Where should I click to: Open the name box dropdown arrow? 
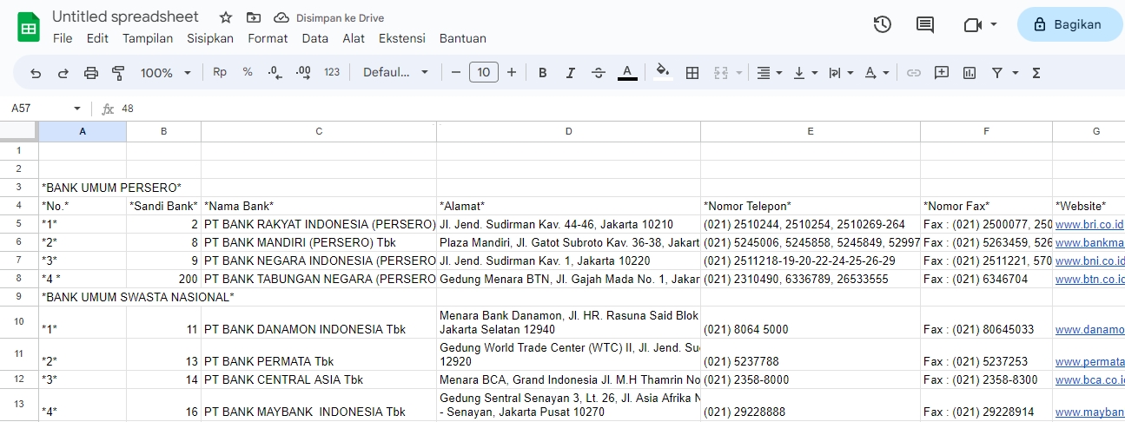click(x=77, y=109)
